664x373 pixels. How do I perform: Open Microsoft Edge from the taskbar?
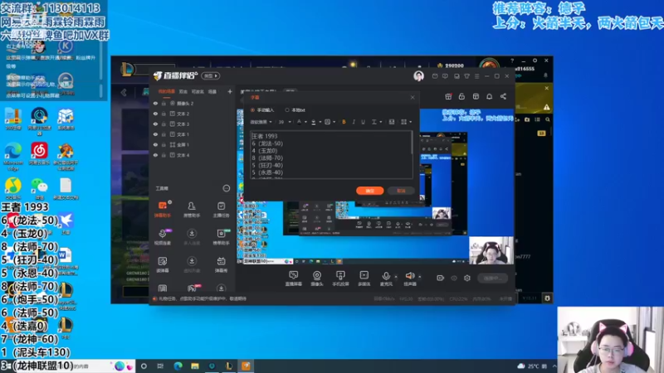[x=178, y=366]
